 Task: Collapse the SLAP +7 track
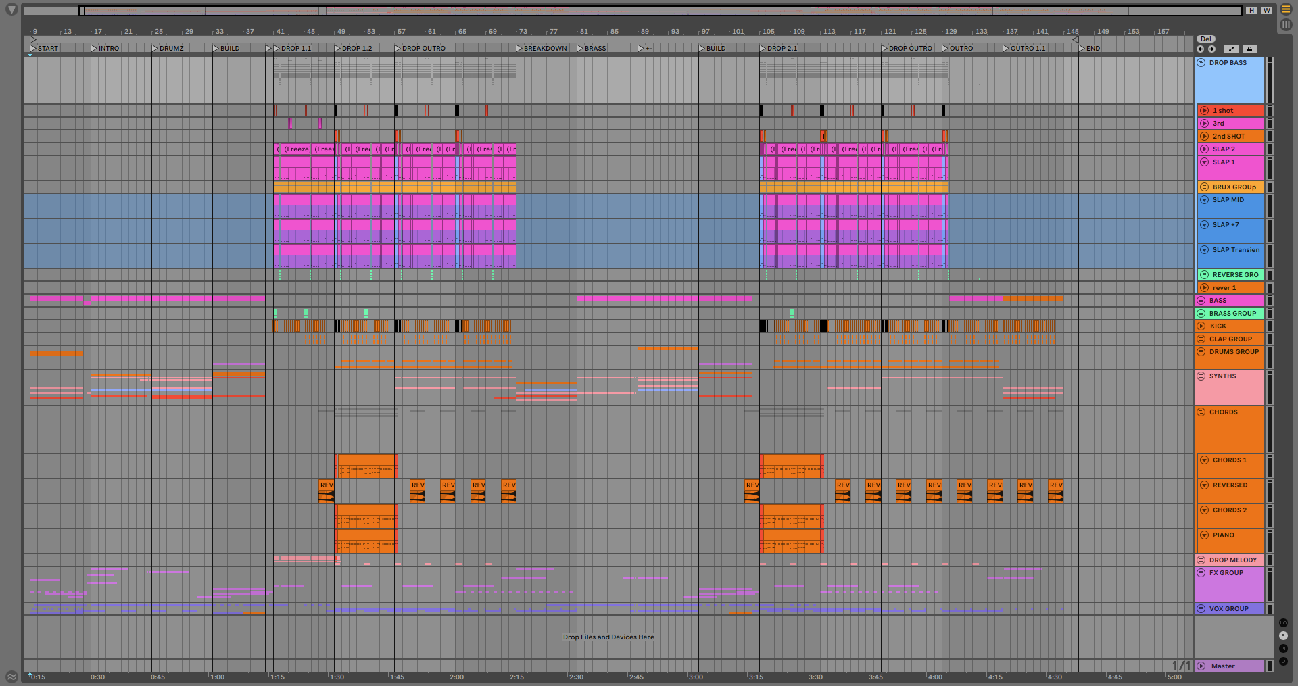click(x=1204, y=224)
